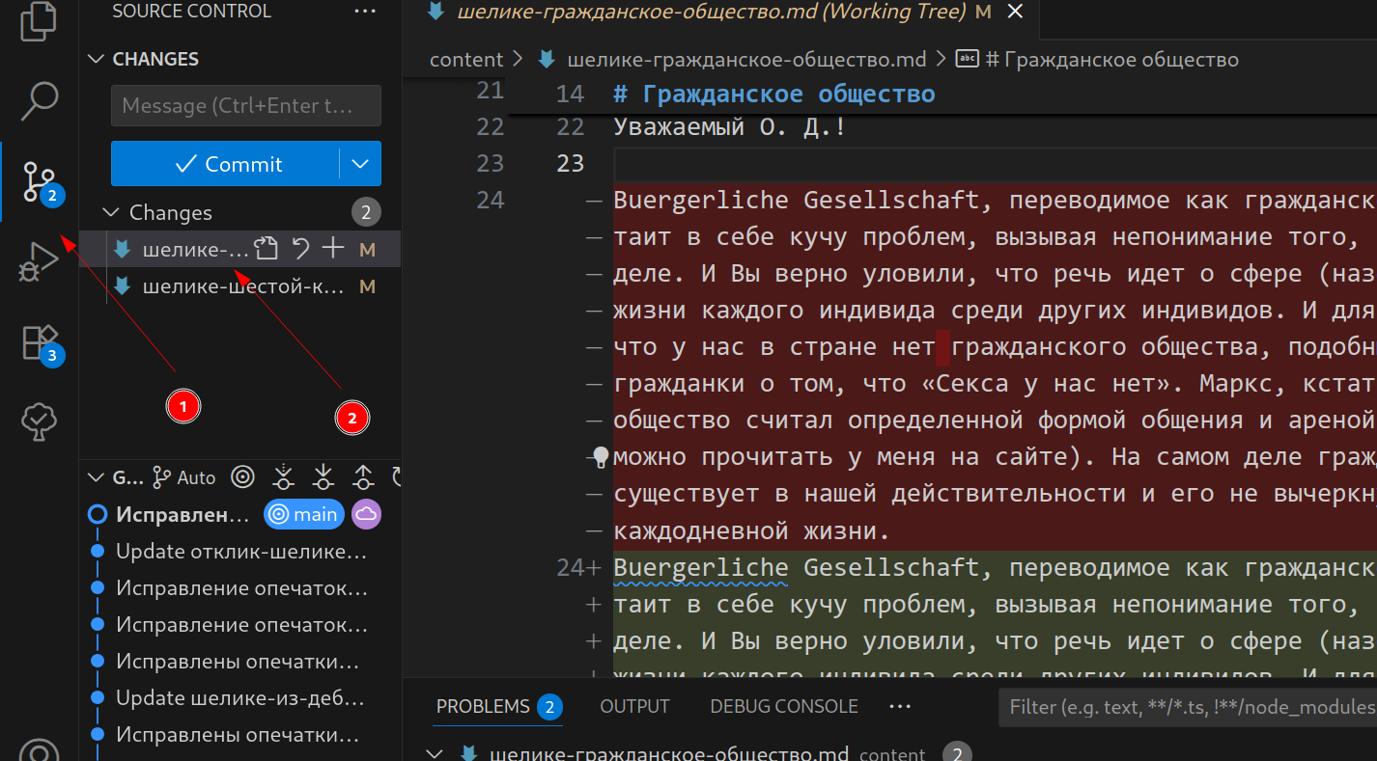The height and width of the screenshot is (761, 1377).
Task: Click the main branch badge in the graph
Action: (x=304, y=514)
